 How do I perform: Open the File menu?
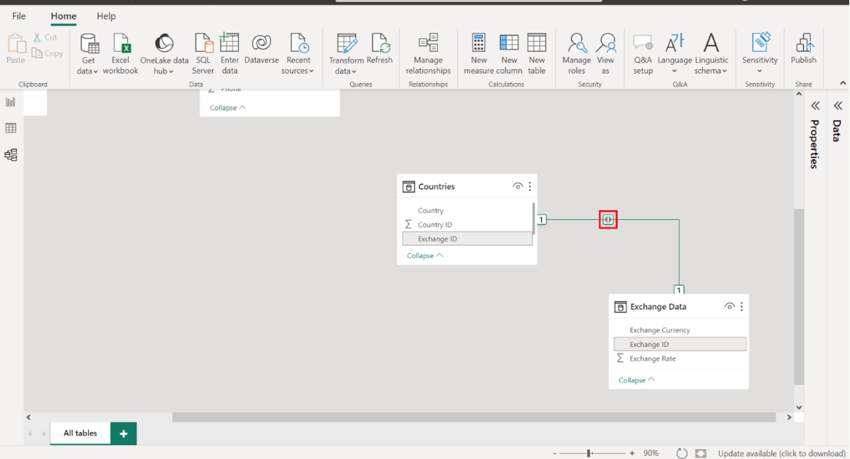pyautogui.click(x=19, y=16)
